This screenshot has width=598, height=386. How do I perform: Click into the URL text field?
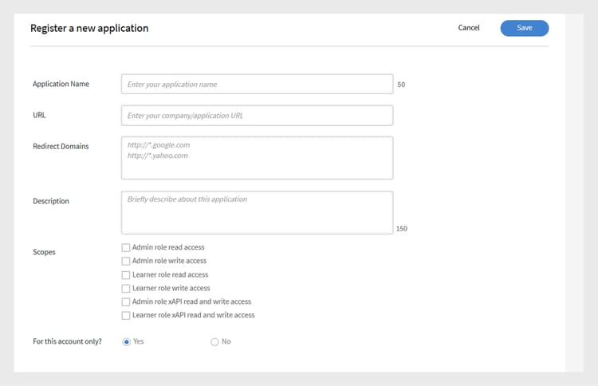tap(257, 116)
